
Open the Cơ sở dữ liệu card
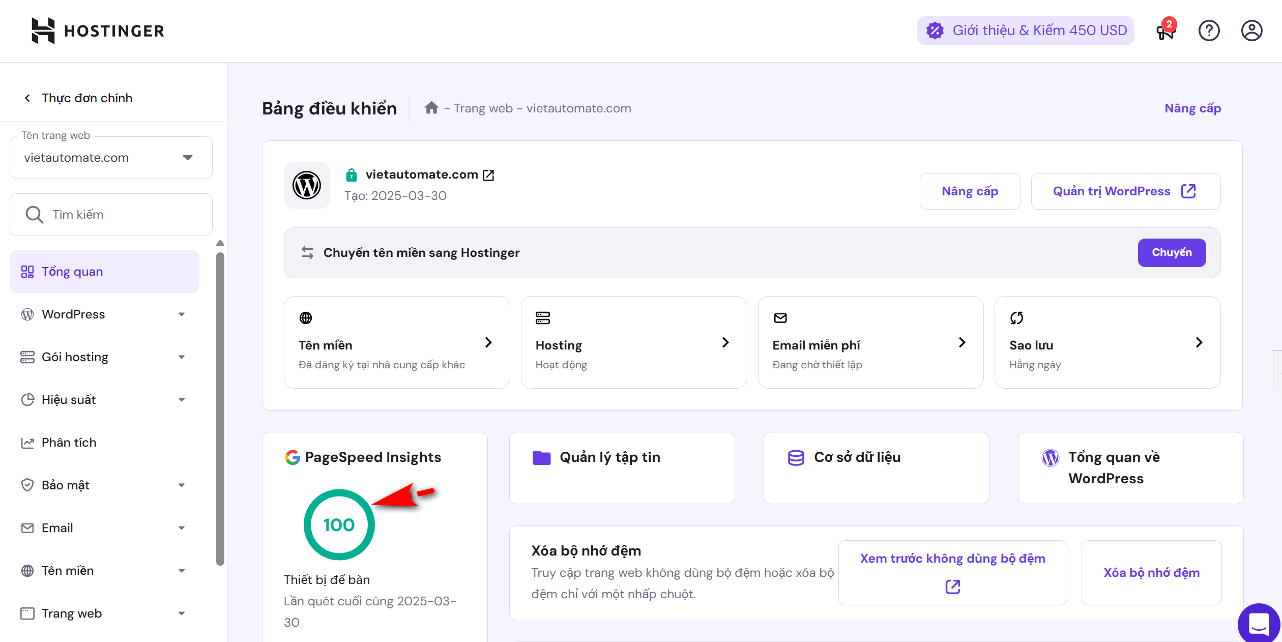pos(876,468)
